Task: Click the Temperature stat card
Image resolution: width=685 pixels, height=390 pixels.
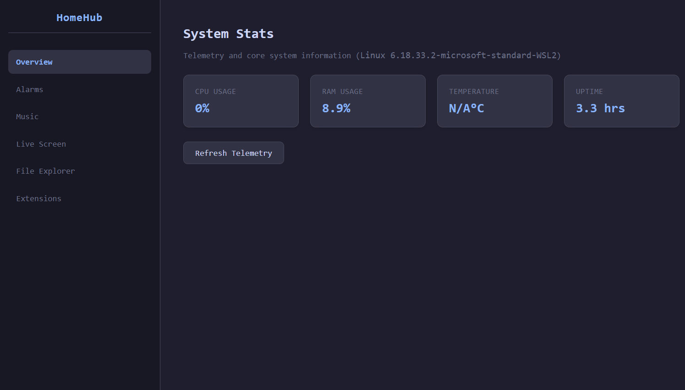Action: (x=495, y=101)
